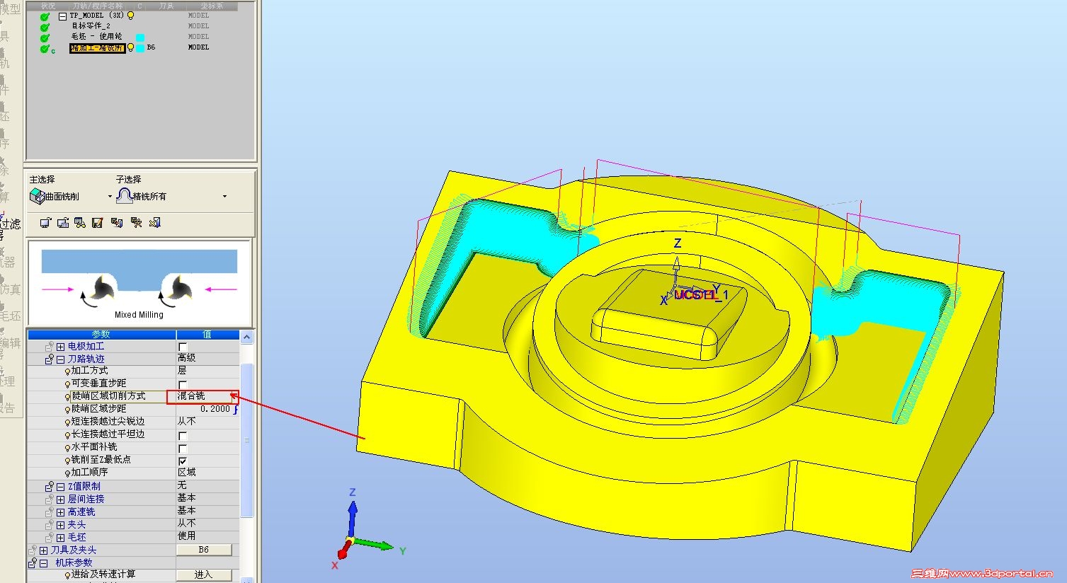Image resolution: width=1067 pixels, height=583 pixels.
Task: Click the Mixed Milling preview image
Action: (139, 283)
